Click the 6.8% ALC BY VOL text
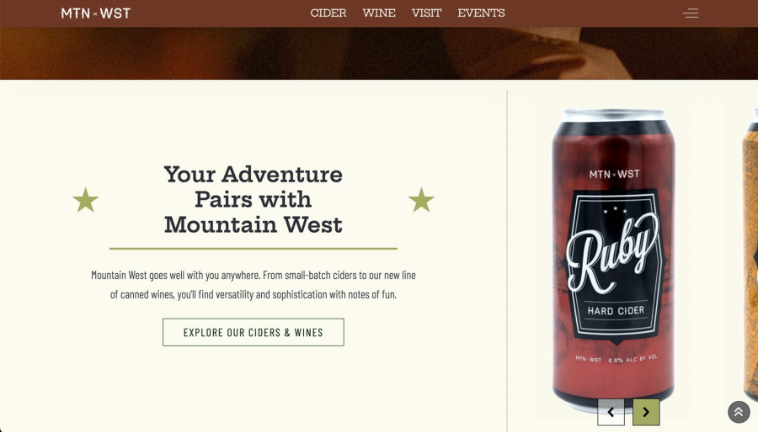 (633, 359)
